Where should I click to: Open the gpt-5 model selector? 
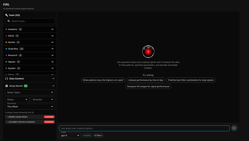(x=70, y=135)
